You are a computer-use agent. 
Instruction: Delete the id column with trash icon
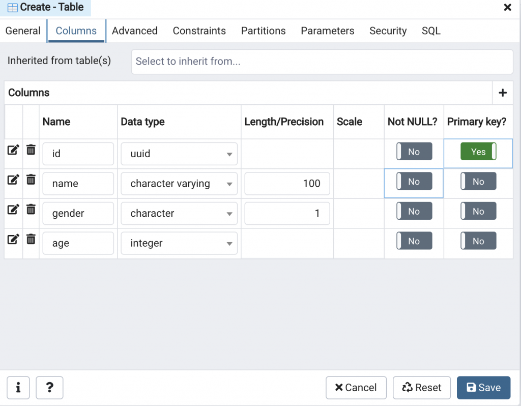pos(31,150)
